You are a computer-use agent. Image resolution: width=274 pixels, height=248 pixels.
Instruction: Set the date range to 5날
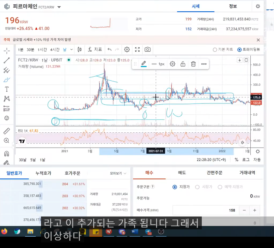tap(33, 160)
